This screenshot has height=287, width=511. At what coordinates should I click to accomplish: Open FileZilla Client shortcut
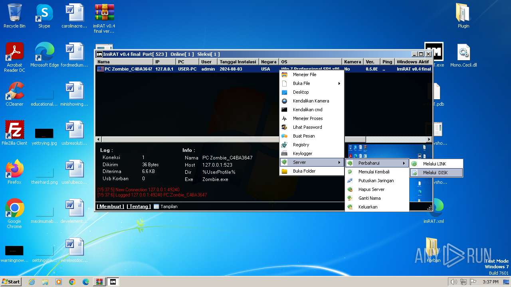click(14, 133)
